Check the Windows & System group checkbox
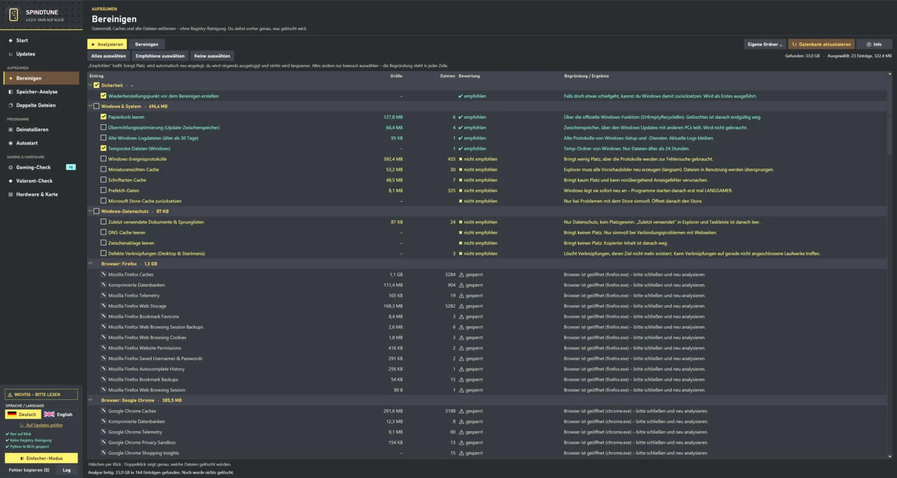Viewport: 897px width, 478px height. click(96, 106)
